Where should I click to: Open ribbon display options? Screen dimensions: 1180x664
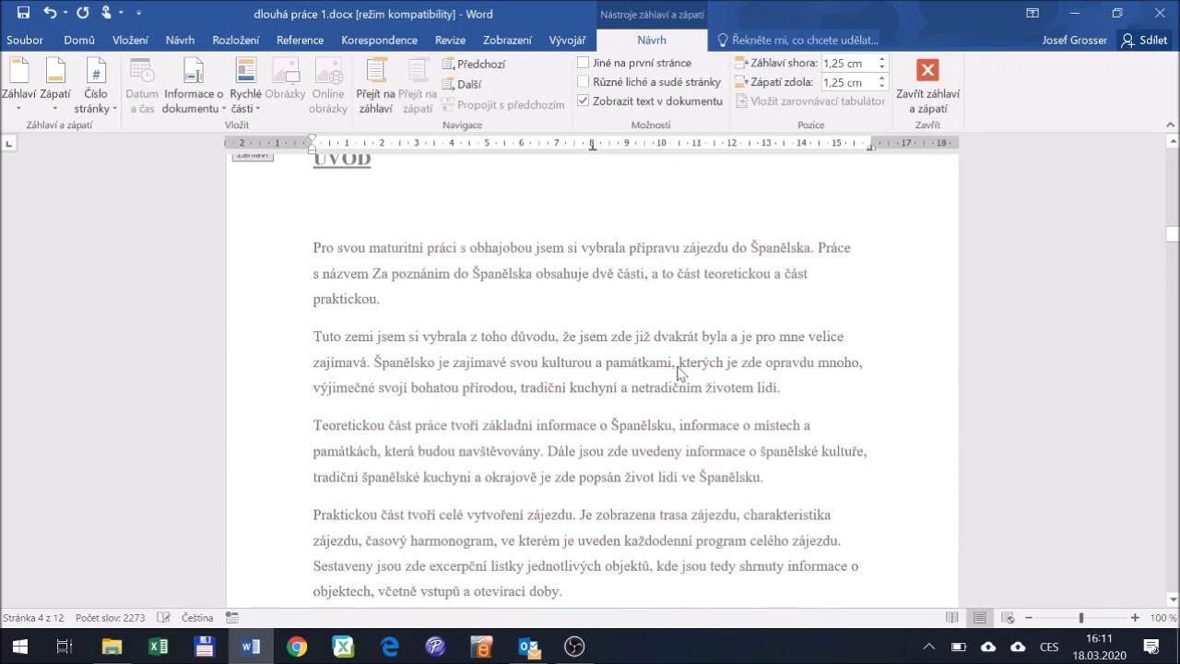tap(1032, 13)
